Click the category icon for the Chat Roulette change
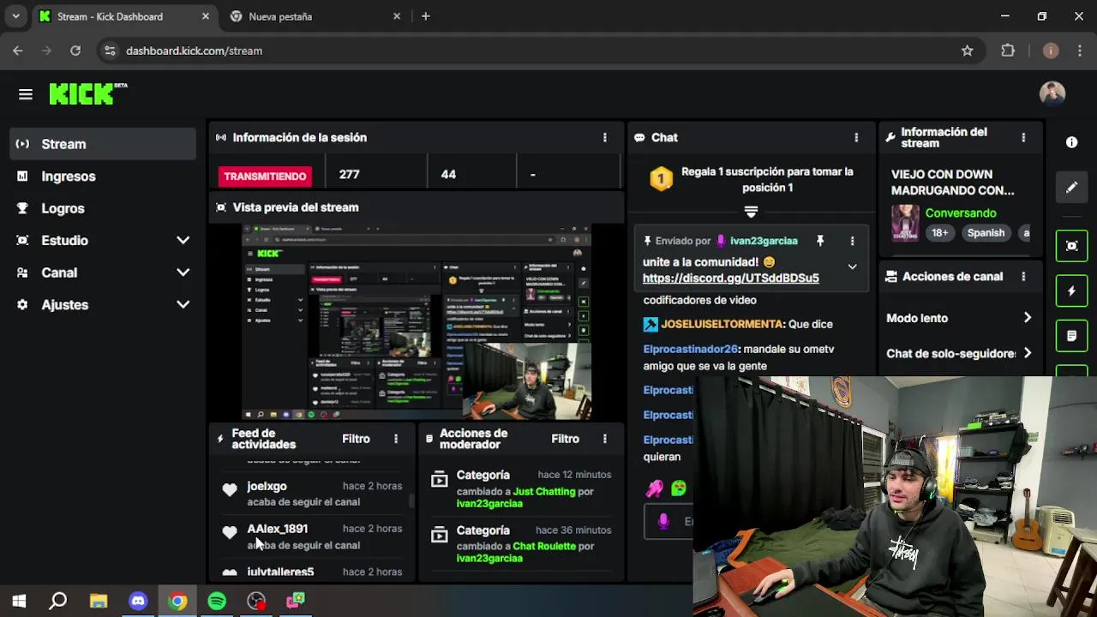1097x617 pixels. [x=439, y=536]
